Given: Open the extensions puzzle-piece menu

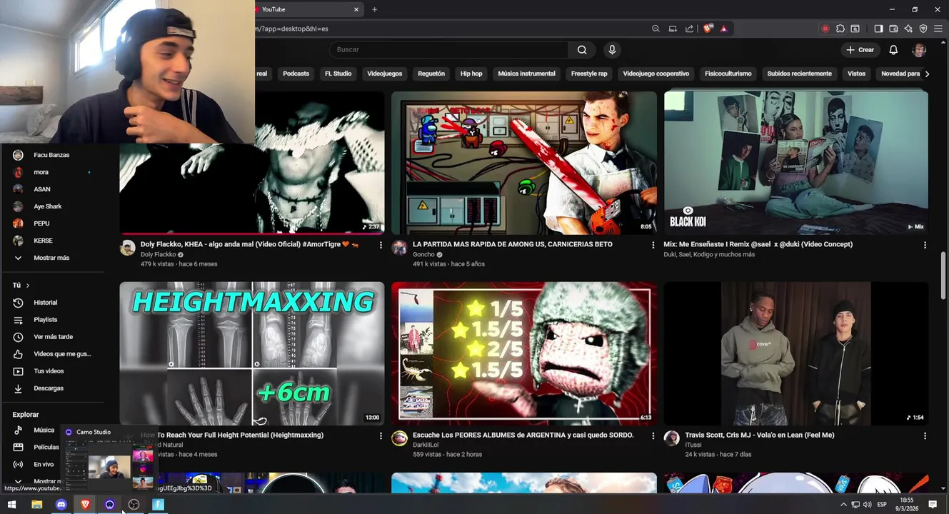Looking at the screenshot, I should [840, 29].
